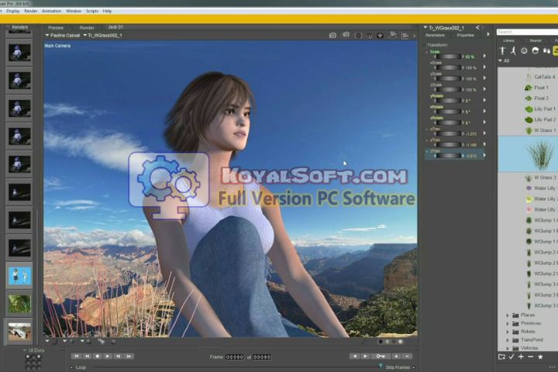This screenshot has width=558, height=372.
Task: Open the Window menu
Action: point(74,11)
